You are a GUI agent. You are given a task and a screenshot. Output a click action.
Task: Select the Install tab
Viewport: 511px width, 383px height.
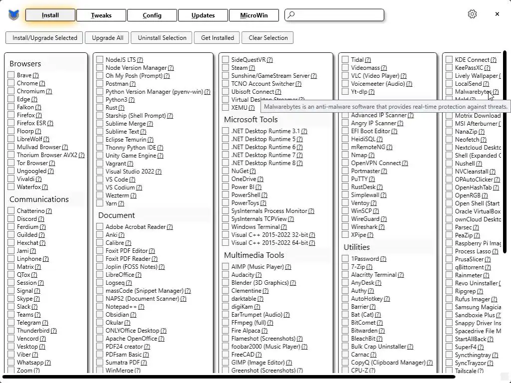[x=50, y=15]
